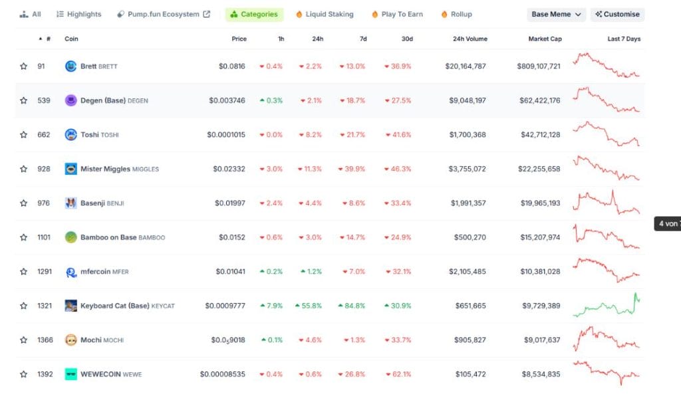Click the Toshi coin logo icon
The width and height of the screenshot is (681, 404).
coord(70,135)
